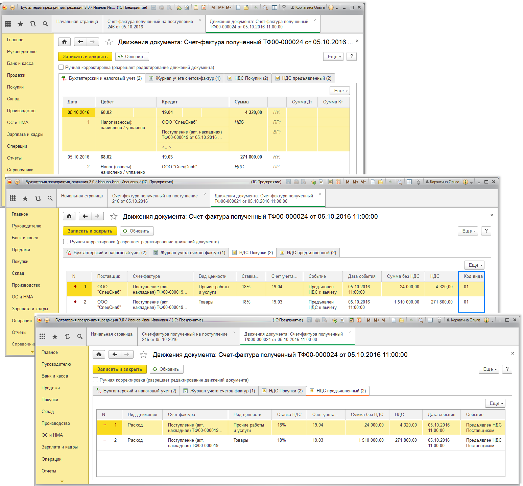Expand the Еще dropdown above the НДС предъявленный table
The height and width of the screenshot is (486, 523).
495,403
